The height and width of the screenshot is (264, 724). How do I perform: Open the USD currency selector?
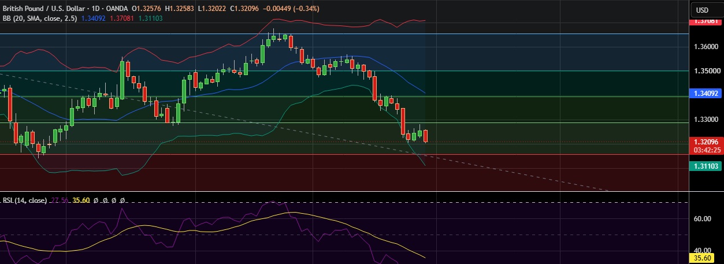point(702,10)
